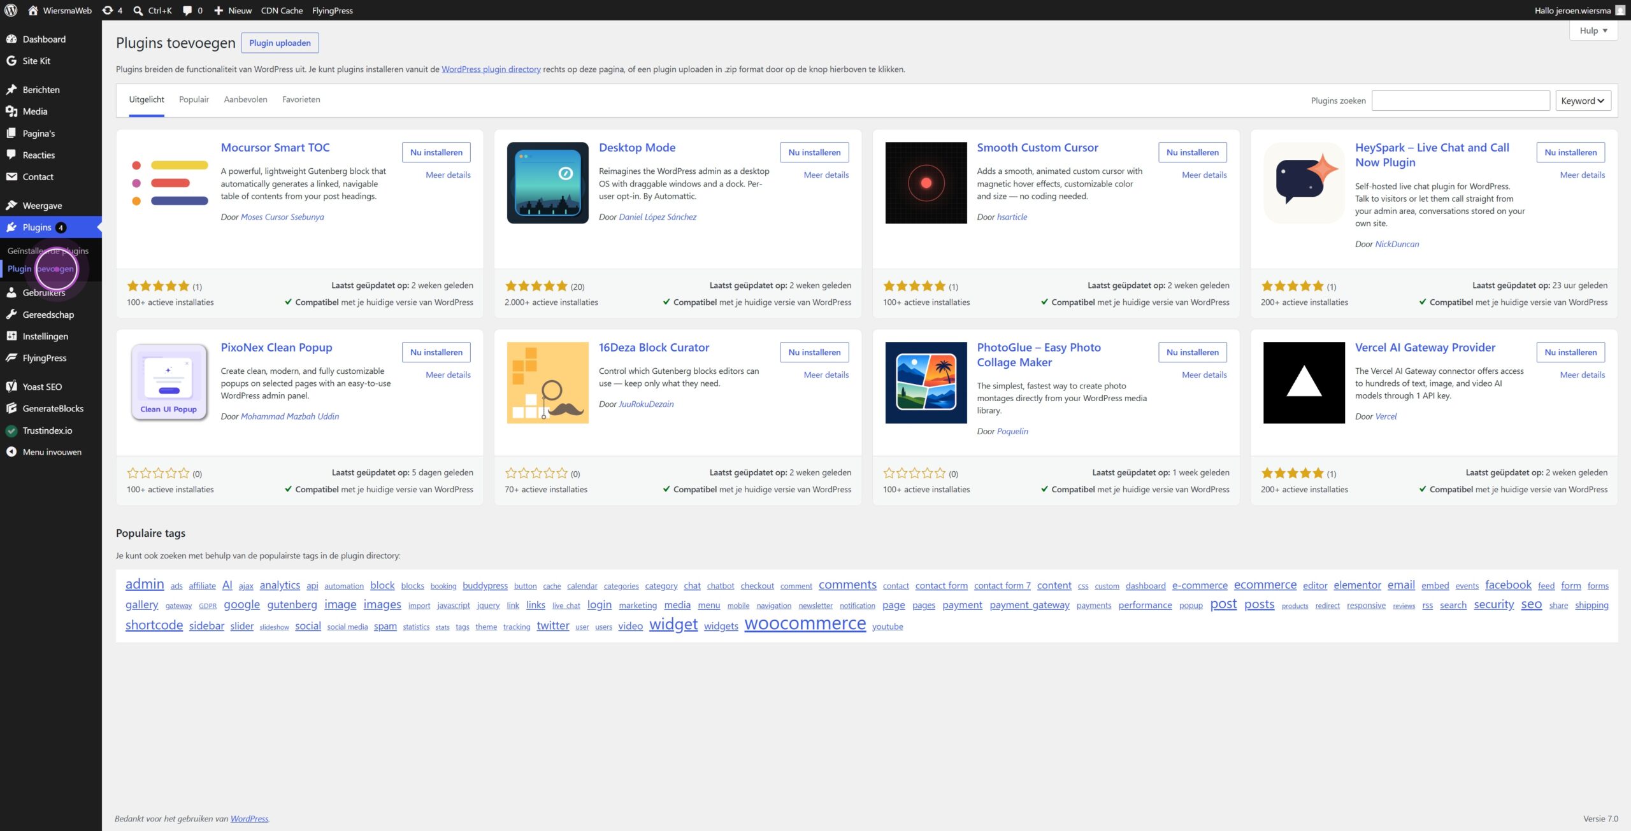Open FlyingPress in the admin bar

pos(332,10)
